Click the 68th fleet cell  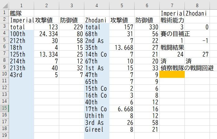97,34
